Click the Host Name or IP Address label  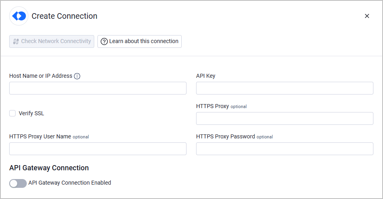pyautogui.click(x=41, y=76)
